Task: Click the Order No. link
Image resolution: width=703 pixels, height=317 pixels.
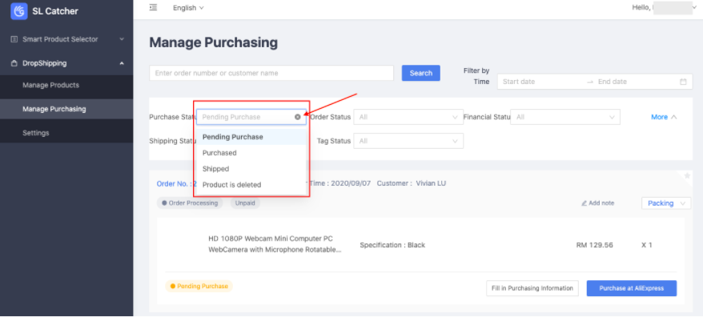Action: [x=177, y=183]
